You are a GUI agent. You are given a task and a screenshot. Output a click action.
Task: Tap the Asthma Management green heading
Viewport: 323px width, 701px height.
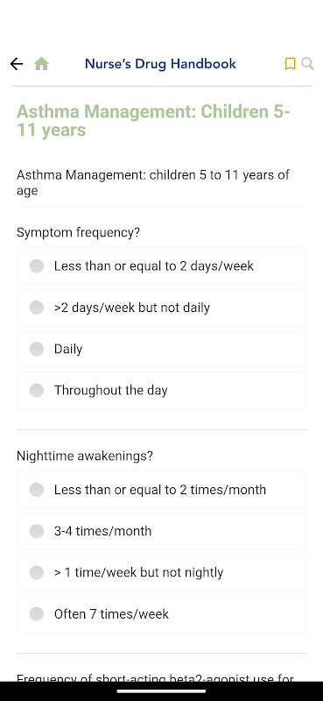(153, 121)
